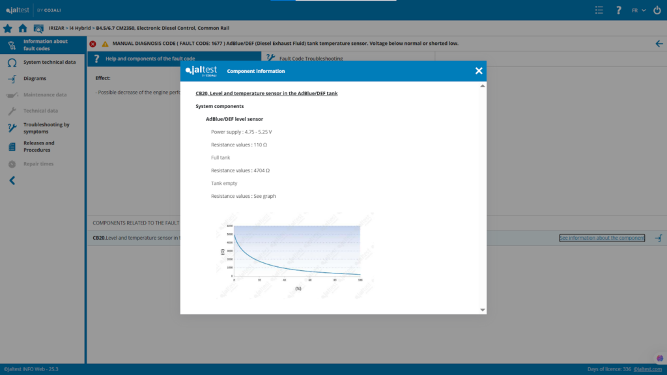The height and width of the screenshot is (375, 667).
Task: Click the help question mark in header
Action: (x=618, y=10)
